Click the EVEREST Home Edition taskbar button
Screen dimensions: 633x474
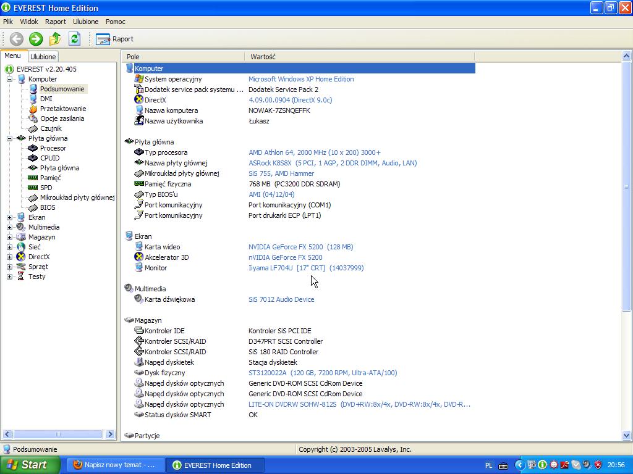tap(215, 465)
